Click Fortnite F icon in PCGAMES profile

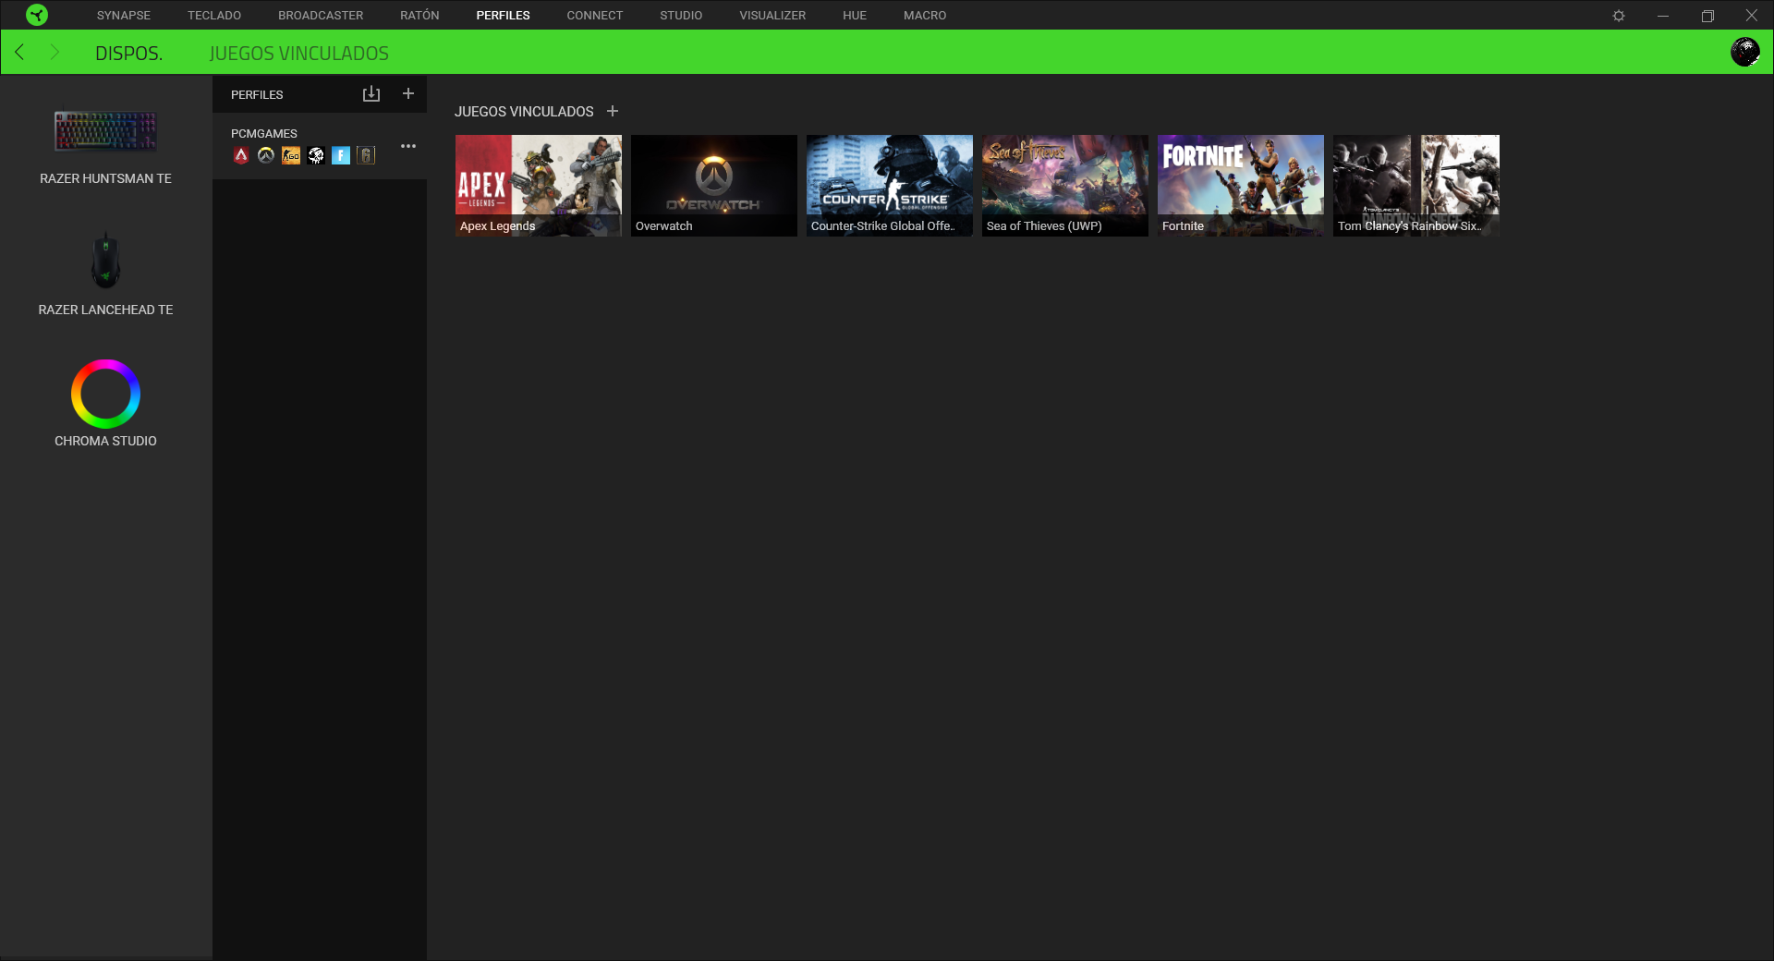coord(341,155)
